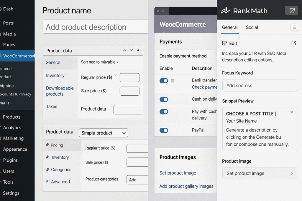Screen dimensions: 302x201
Task: Open Accounts & Privacy submenu item
Action: 15,94
